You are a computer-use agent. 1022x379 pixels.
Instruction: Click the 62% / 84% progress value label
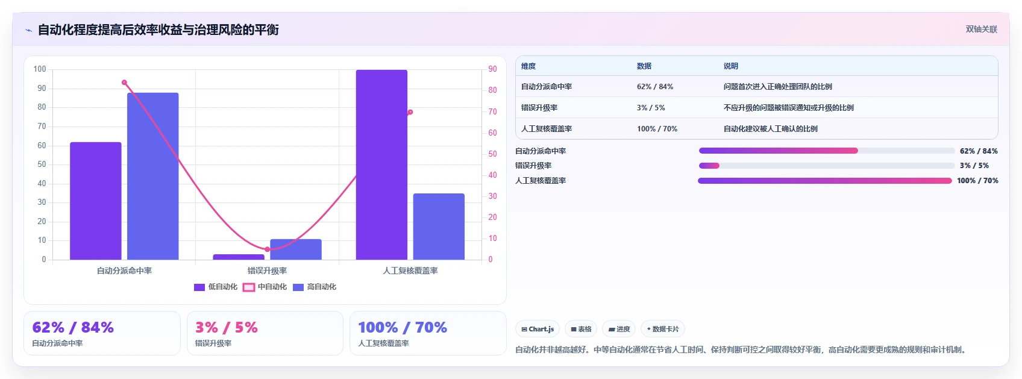979,151
